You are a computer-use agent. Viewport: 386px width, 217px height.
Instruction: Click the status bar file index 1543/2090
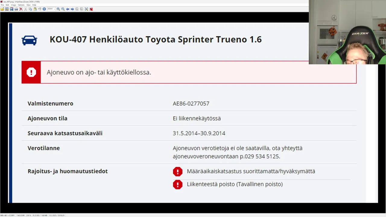(21, 215)
